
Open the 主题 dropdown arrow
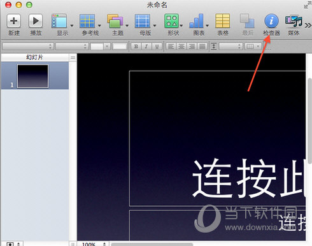click(x=127, y=25)
